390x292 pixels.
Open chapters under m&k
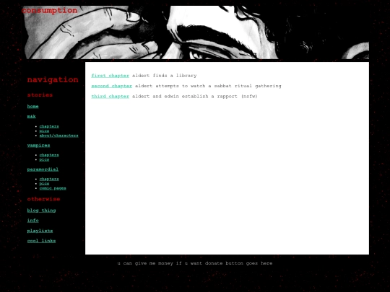pyautogui.click(x=49, y=126)
